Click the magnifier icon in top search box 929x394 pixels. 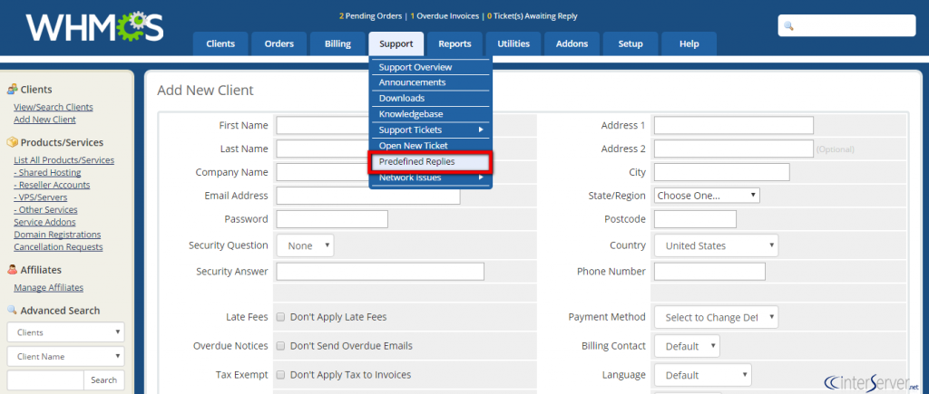click(x=788, y=26)
